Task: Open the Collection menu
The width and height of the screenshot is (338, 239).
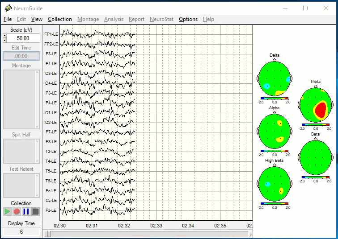Action: pyautogui.click(x=60, y=19)
